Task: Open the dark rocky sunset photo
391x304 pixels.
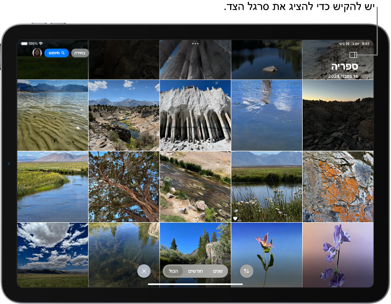Action: coord(338,115)
